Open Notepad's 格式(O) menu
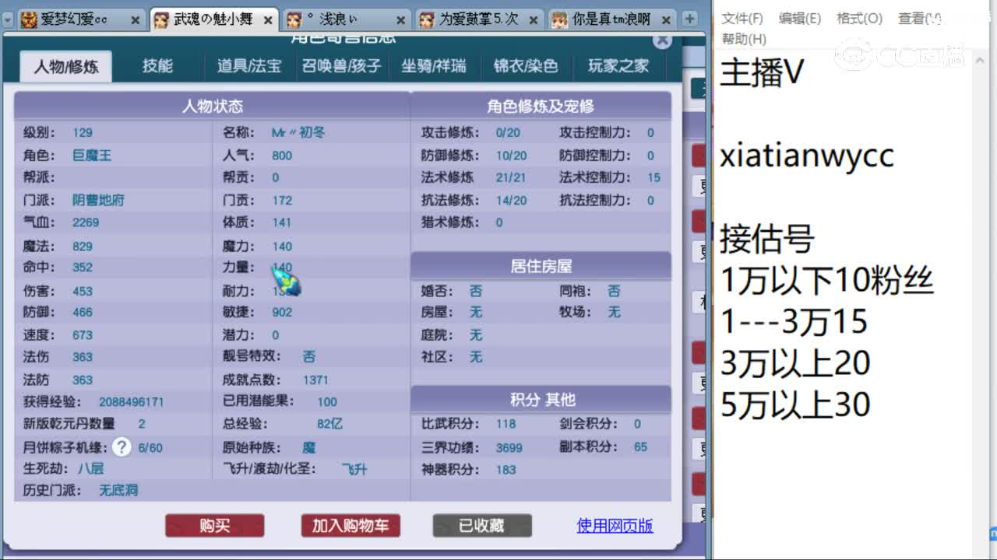The image size is (997, 560). click(x=860, y=19)
